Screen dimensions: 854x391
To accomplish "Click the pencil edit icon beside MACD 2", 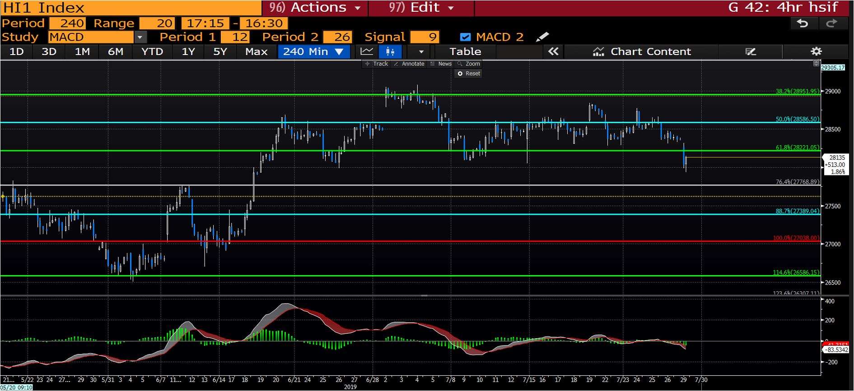I will [542, 37].
